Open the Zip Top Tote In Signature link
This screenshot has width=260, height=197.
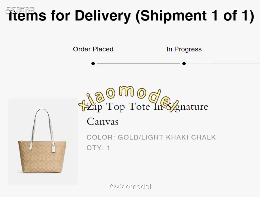pyautogui.click(x=147, y=107)
